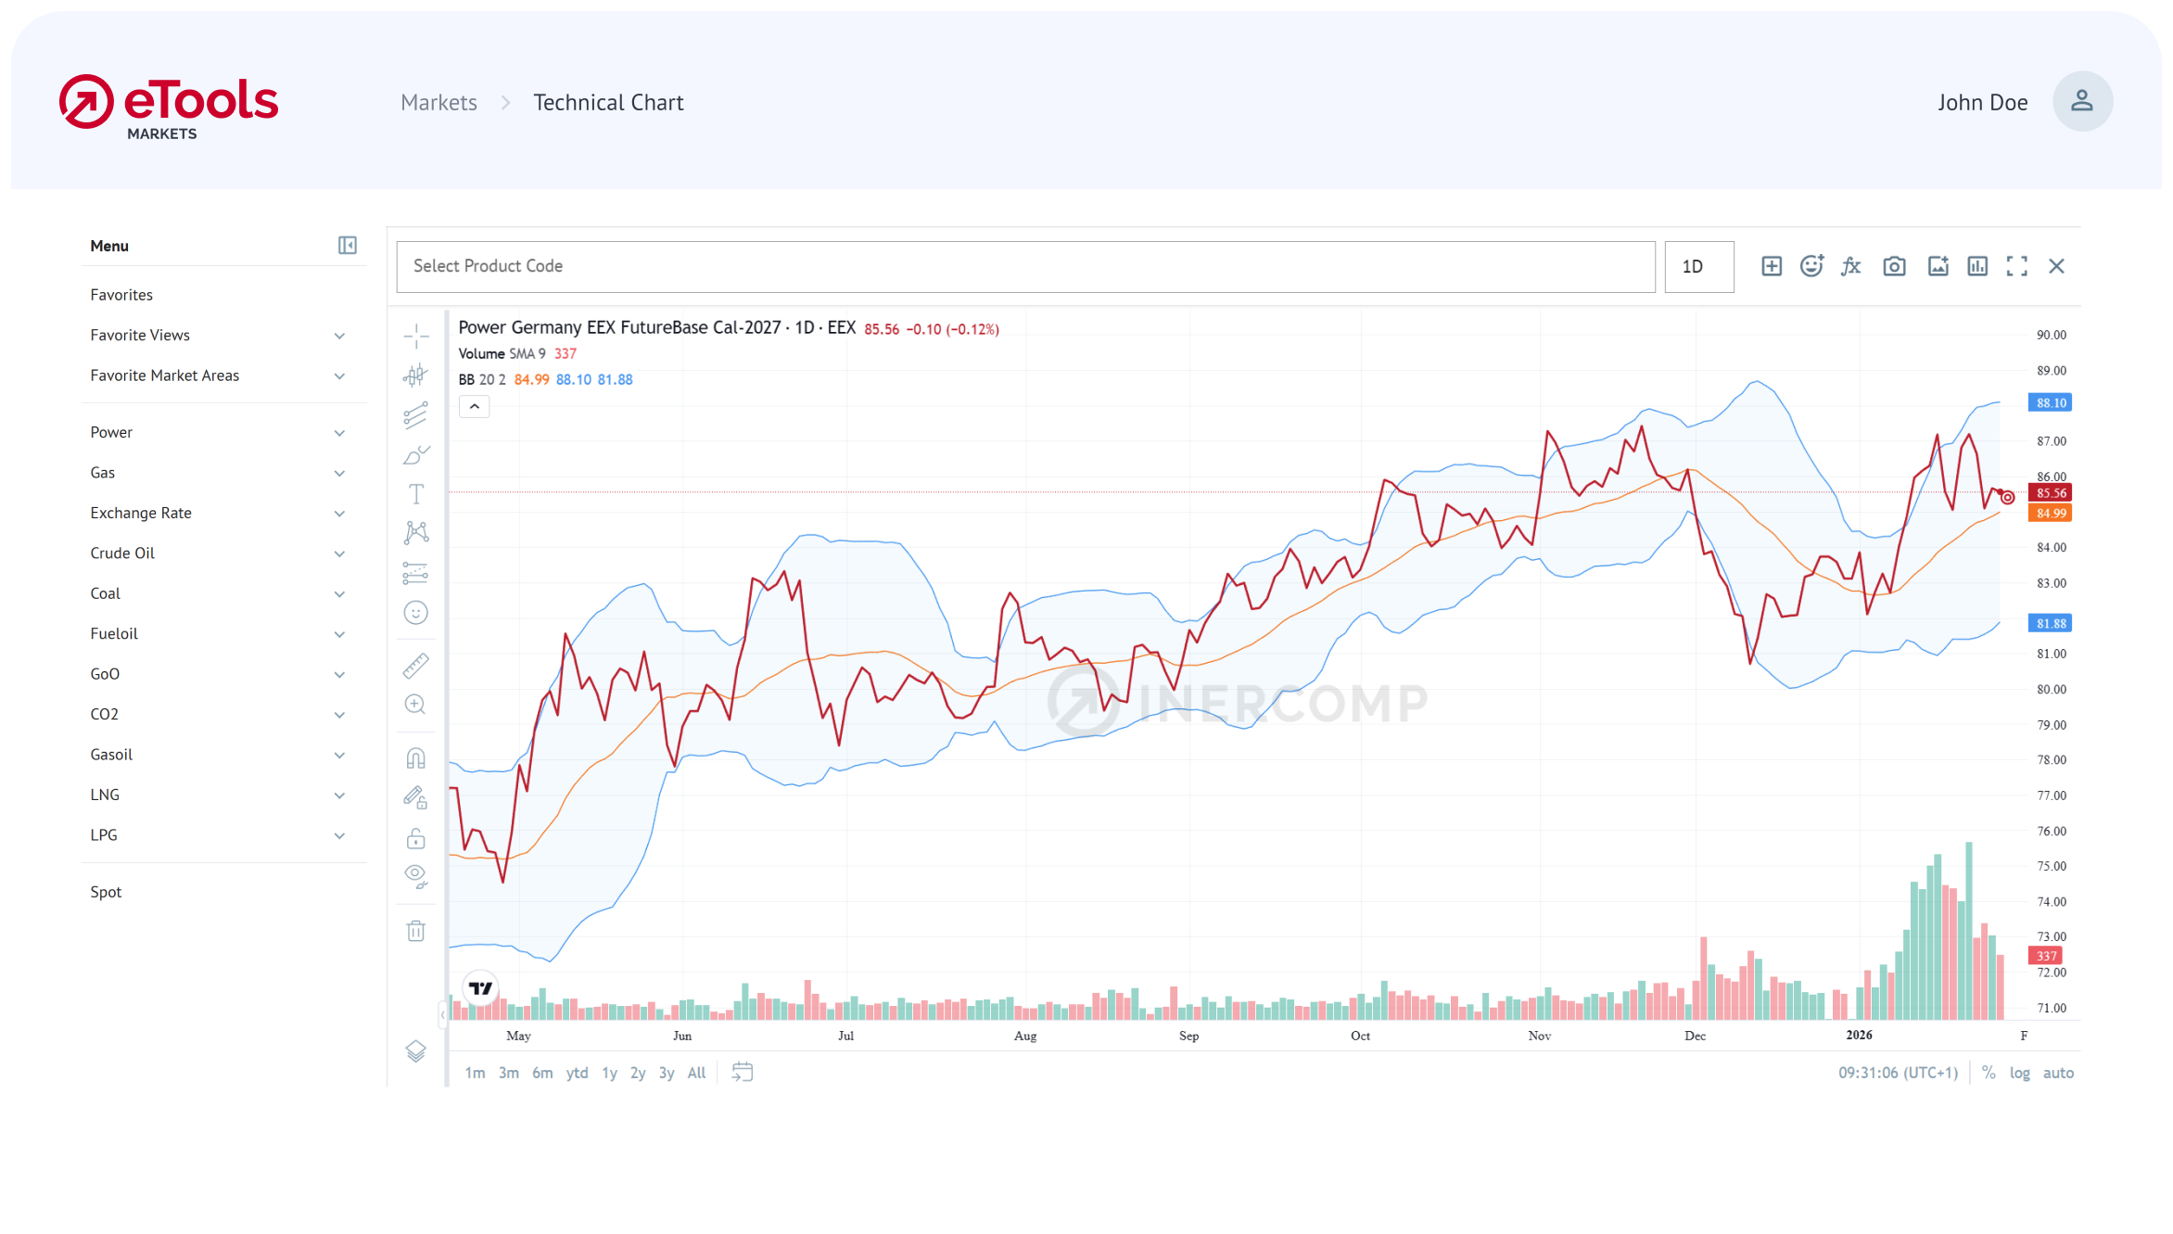
Task: Select the 1y chart range
Action: (609, 1073)
